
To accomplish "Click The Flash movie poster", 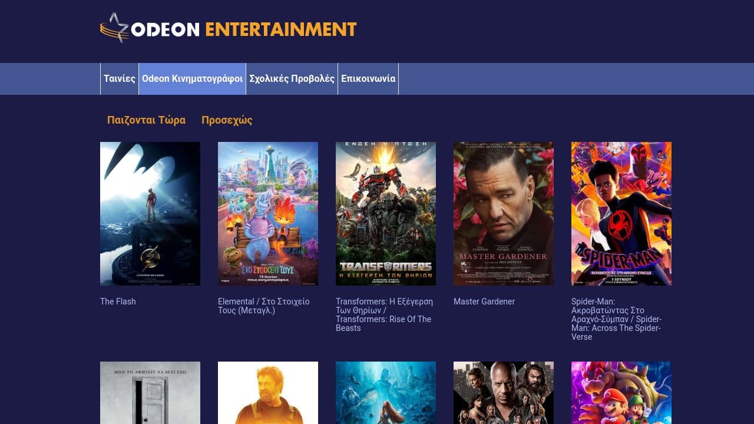I will 150,214.
